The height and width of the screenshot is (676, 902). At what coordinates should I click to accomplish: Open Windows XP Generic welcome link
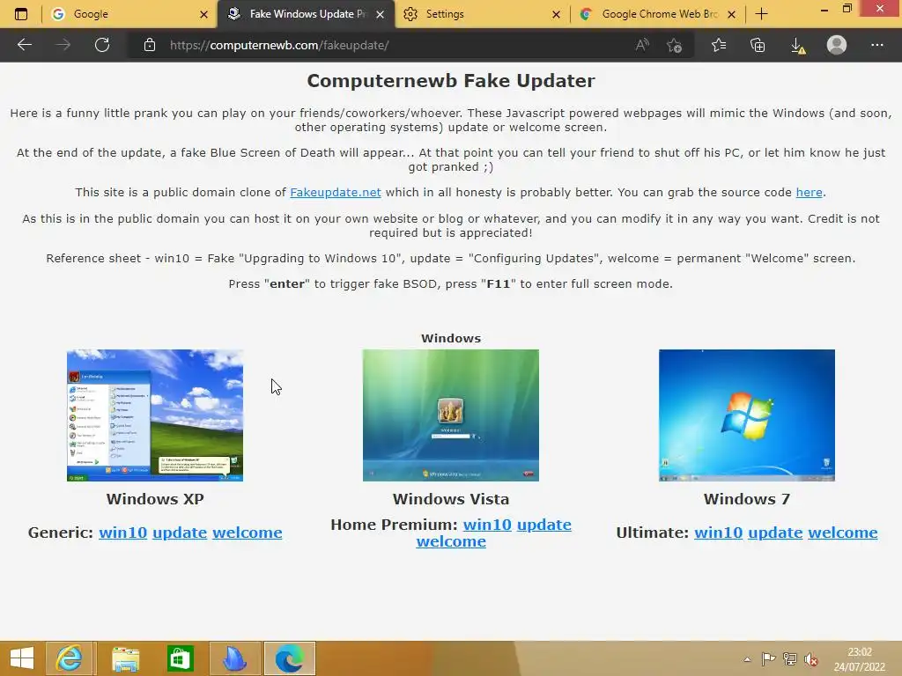(248, 533)
